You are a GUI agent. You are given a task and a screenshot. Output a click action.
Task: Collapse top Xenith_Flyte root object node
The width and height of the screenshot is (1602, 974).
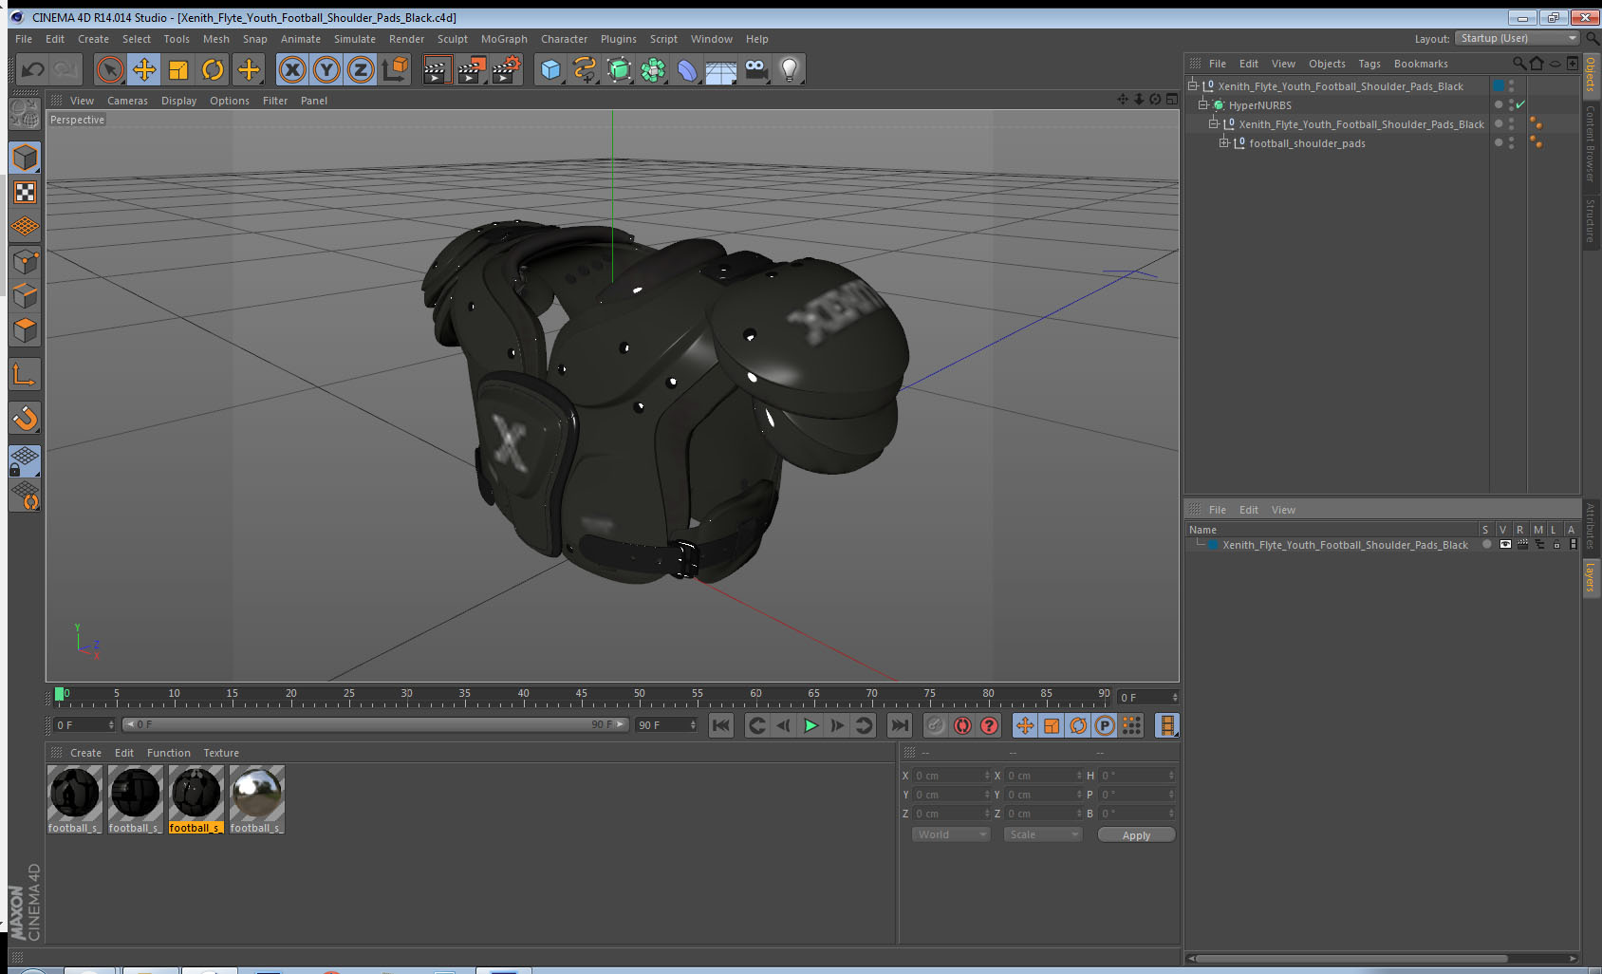[1193, 86]
